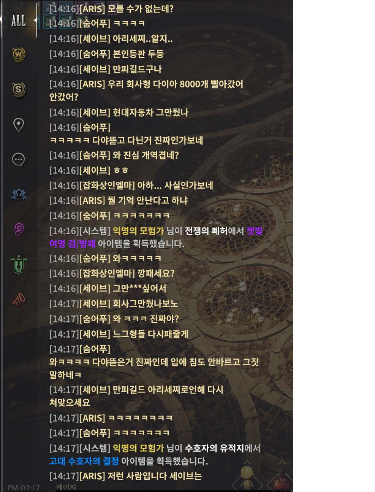Expand the chevron above the doll quick slot
The image size is (375, 492).
[x=247, y=462]
